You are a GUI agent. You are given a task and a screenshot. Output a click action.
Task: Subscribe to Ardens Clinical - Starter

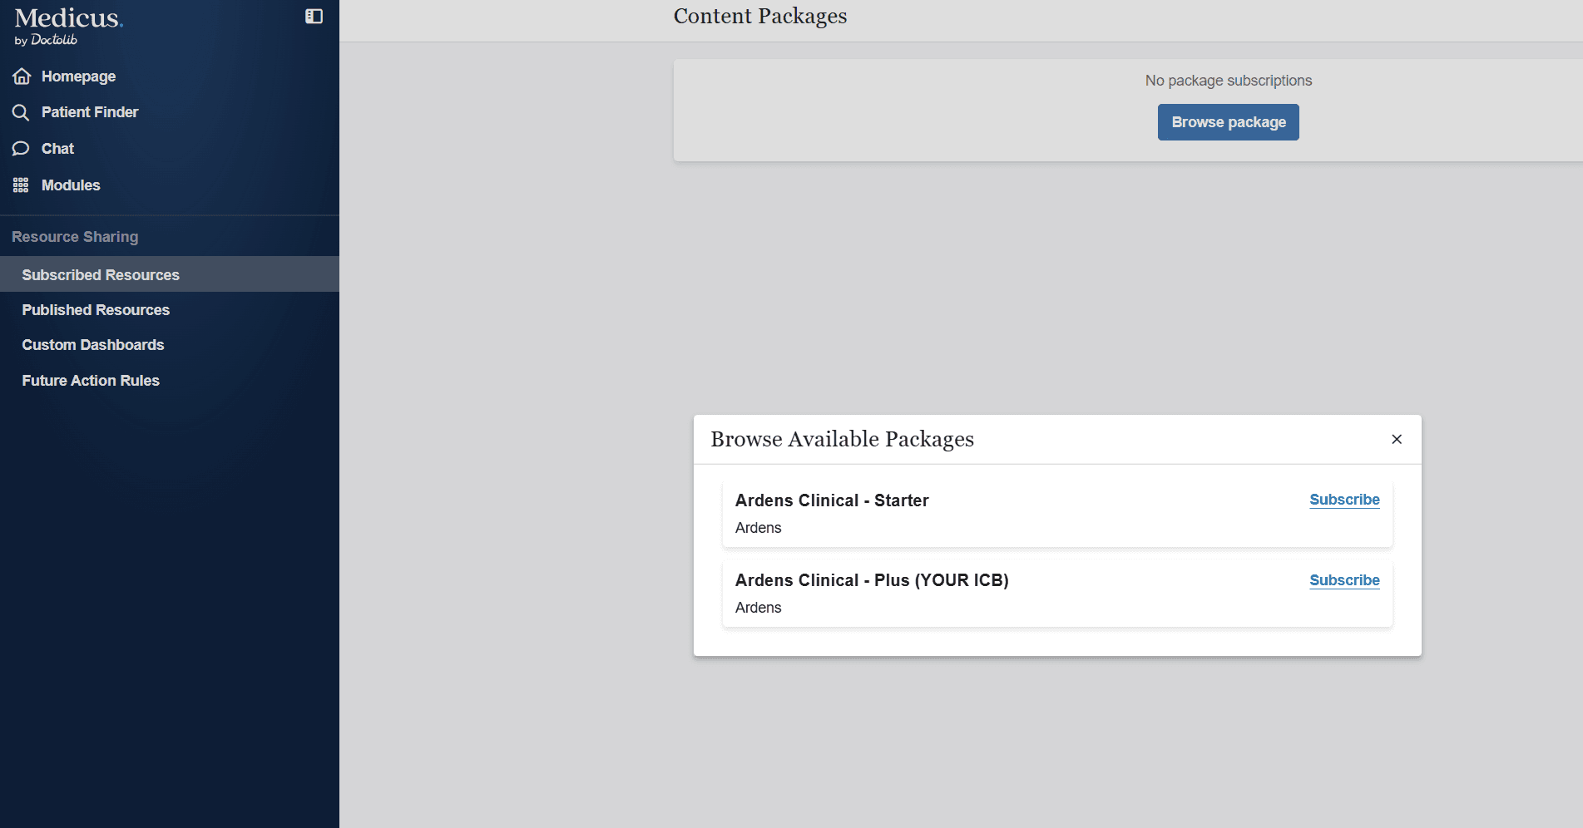1344,500
